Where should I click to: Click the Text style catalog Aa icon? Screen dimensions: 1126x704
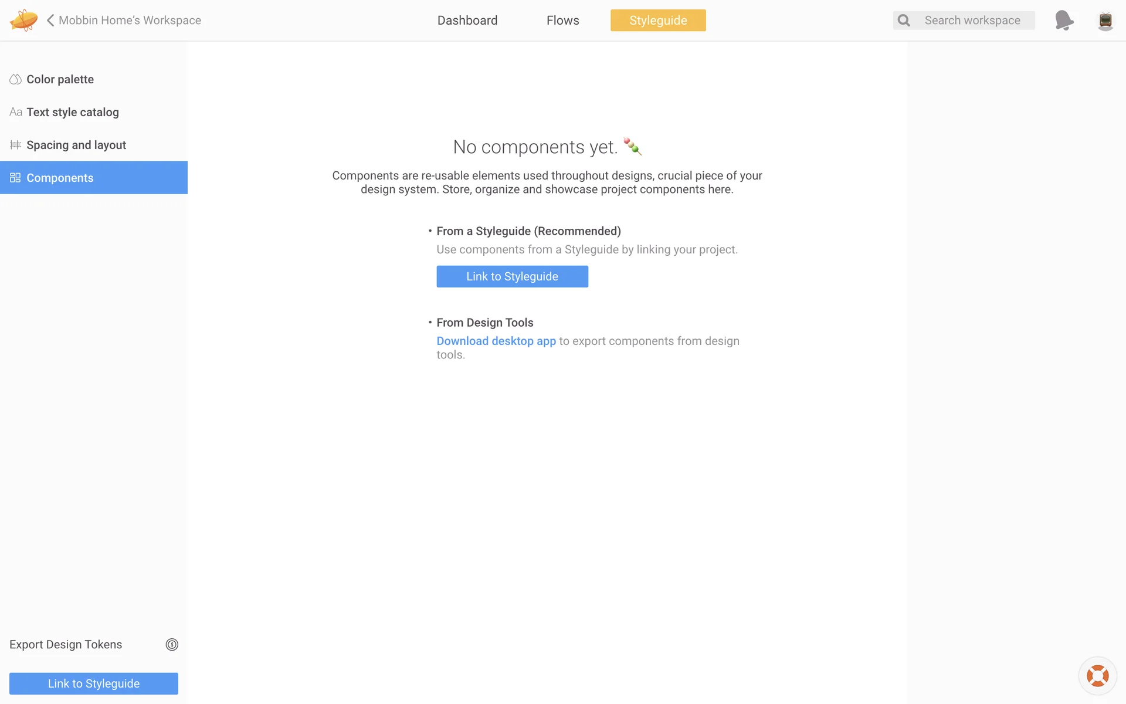pyautogui.click(x=15, y=112)
